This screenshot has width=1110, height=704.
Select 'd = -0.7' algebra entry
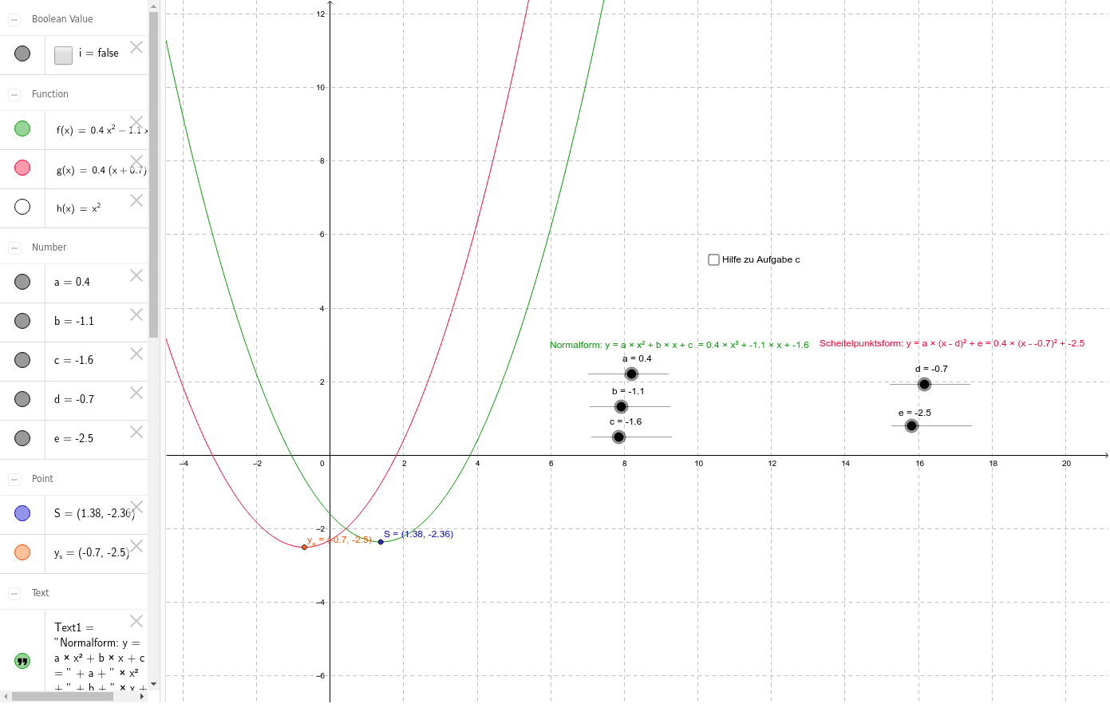coord(74,399)
